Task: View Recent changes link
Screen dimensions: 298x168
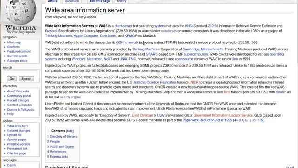Action: coord(18,100)
